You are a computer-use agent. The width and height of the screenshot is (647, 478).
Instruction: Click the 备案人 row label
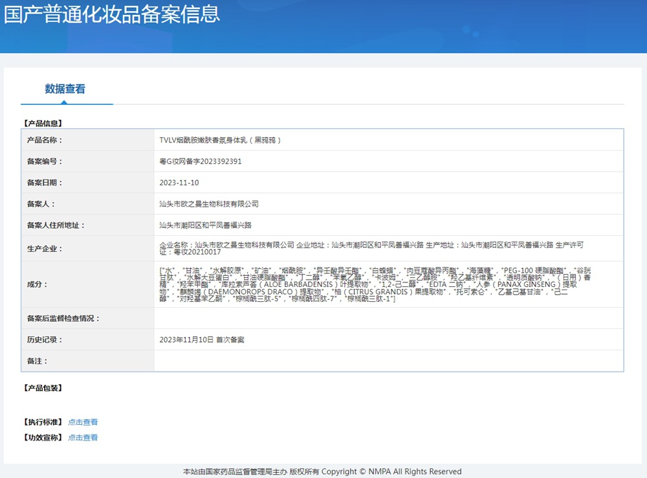tap(41, 203)
